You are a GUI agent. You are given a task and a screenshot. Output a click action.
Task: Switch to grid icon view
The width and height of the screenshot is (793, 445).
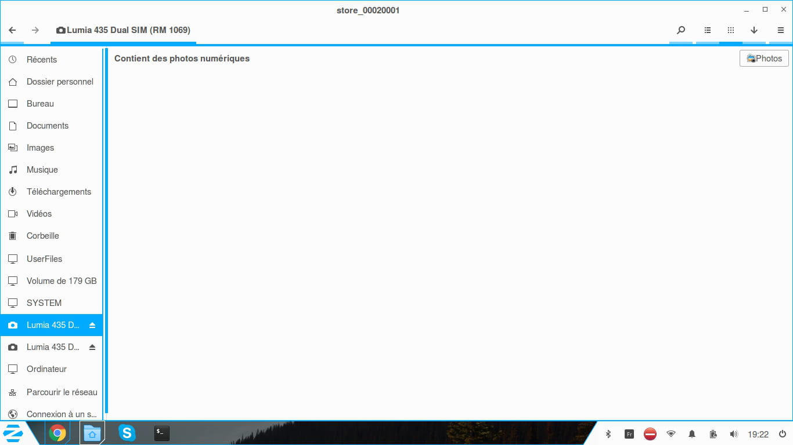pyautogui.click(x=731, y=30)
